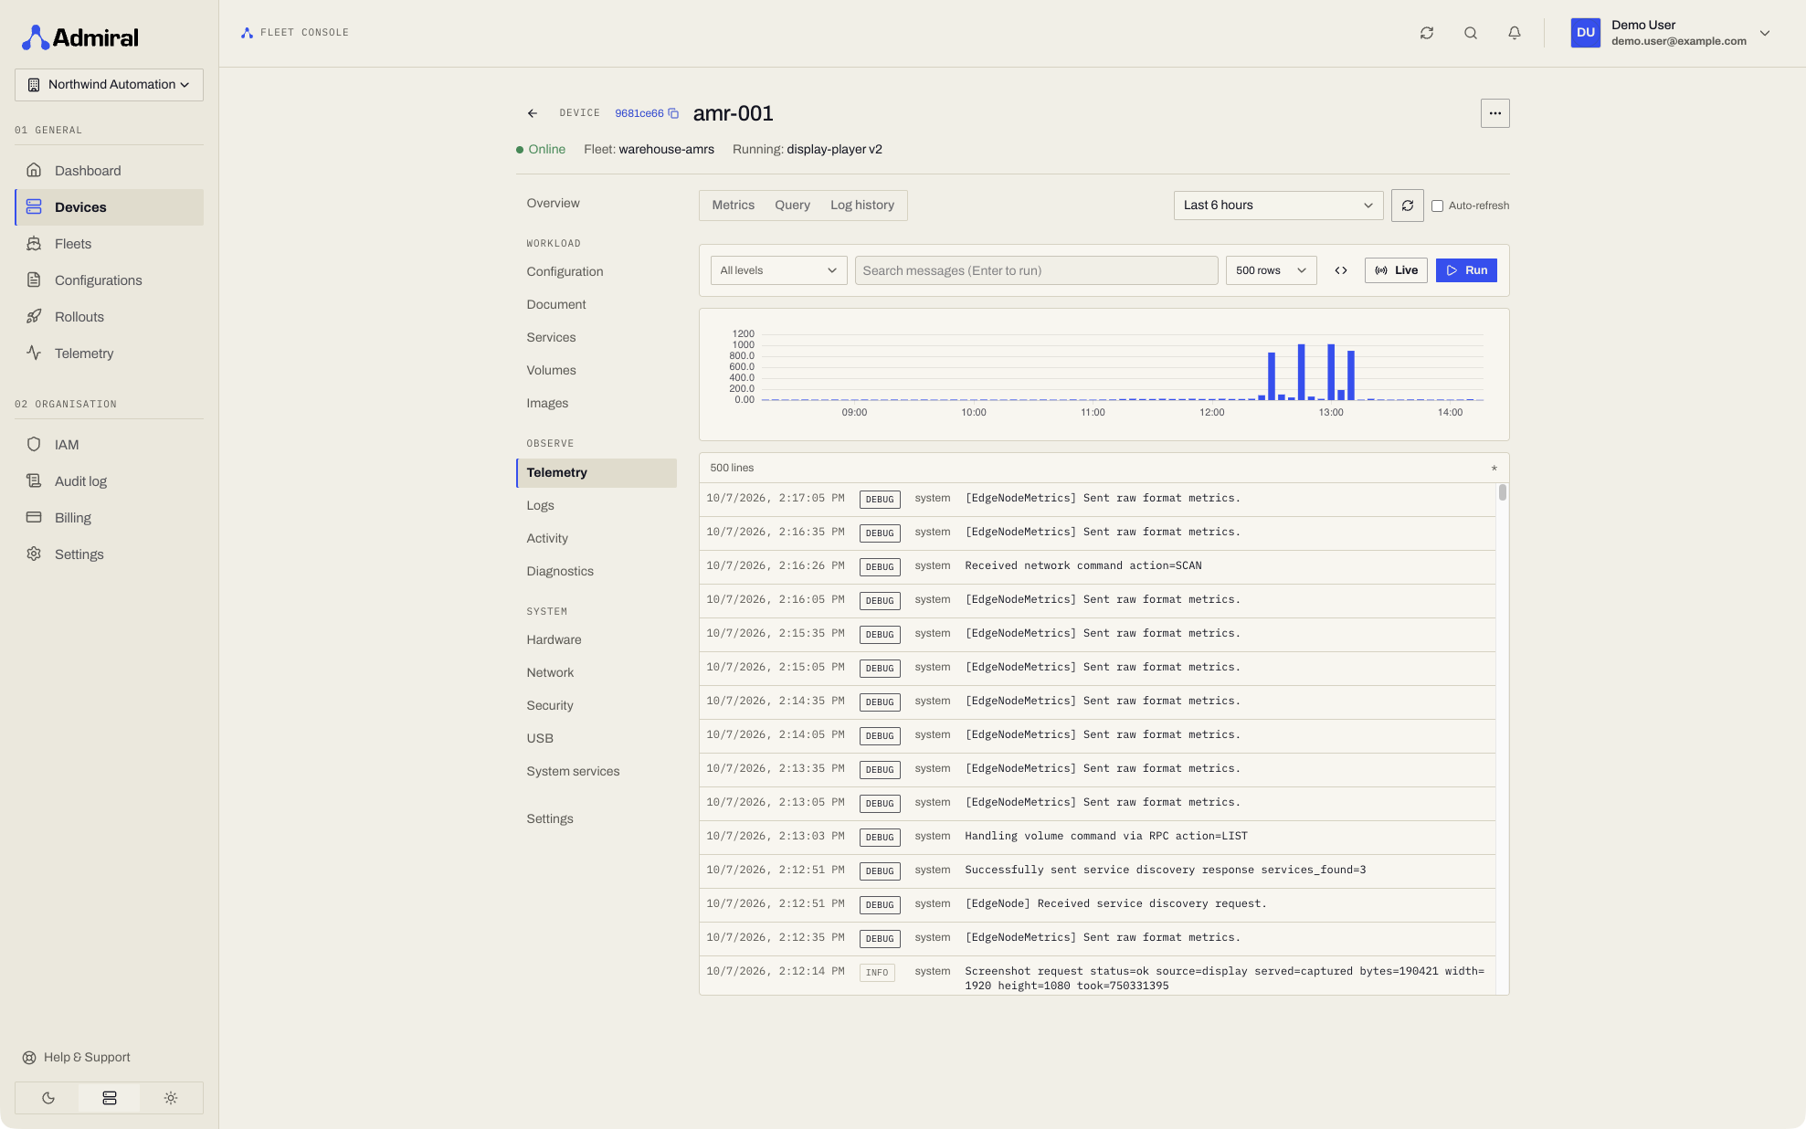The width and height of the screenshot is (1806, 1129).
Task: Open the three-dot device actions menu
Action: point(1494,113)
